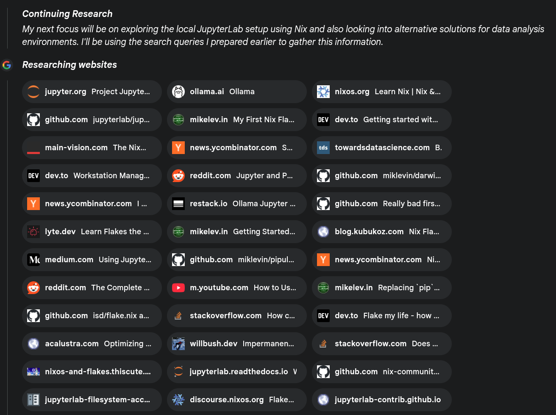Click the snowflake favicon on nixos.org chip
The height and width of the screenshot is (415, 556).
[x=323, y=92]
